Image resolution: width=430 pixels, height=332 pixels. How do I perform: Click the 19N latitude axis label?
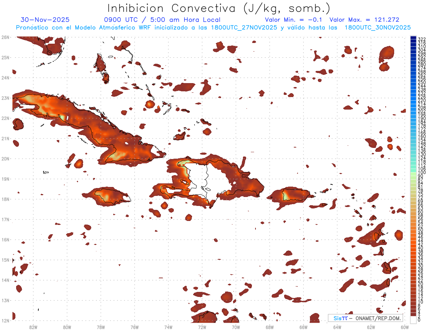(x=5, y=179)
